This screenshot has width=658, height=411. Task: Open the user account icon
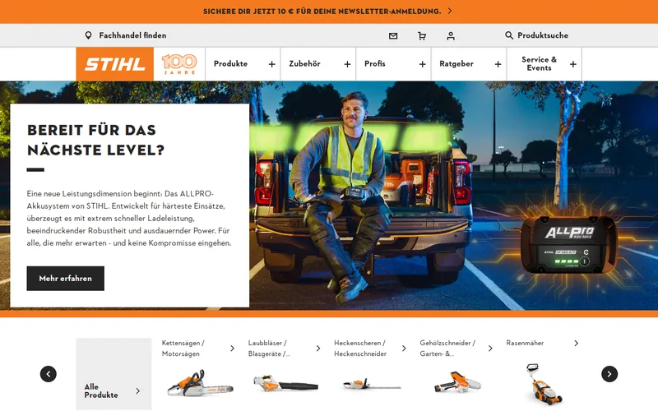click(451, 36)
